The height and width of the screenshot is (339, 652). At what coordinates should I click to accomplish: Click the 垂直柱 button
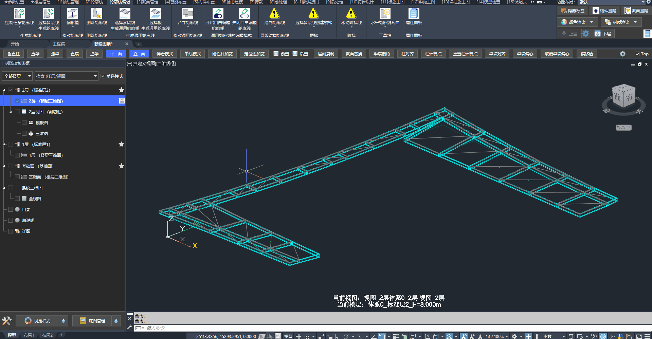click(x=14, y=54)
